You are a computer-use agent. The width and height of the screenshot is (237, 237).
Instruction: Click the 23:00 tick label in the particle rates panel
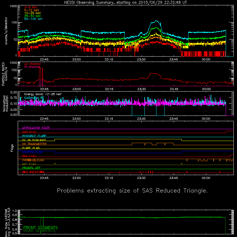point(77,89)
